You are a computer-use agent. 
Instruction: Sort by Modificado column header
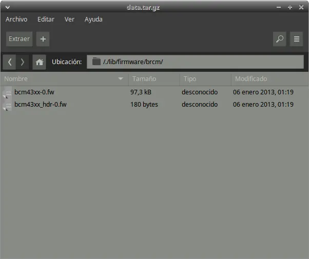269,79
